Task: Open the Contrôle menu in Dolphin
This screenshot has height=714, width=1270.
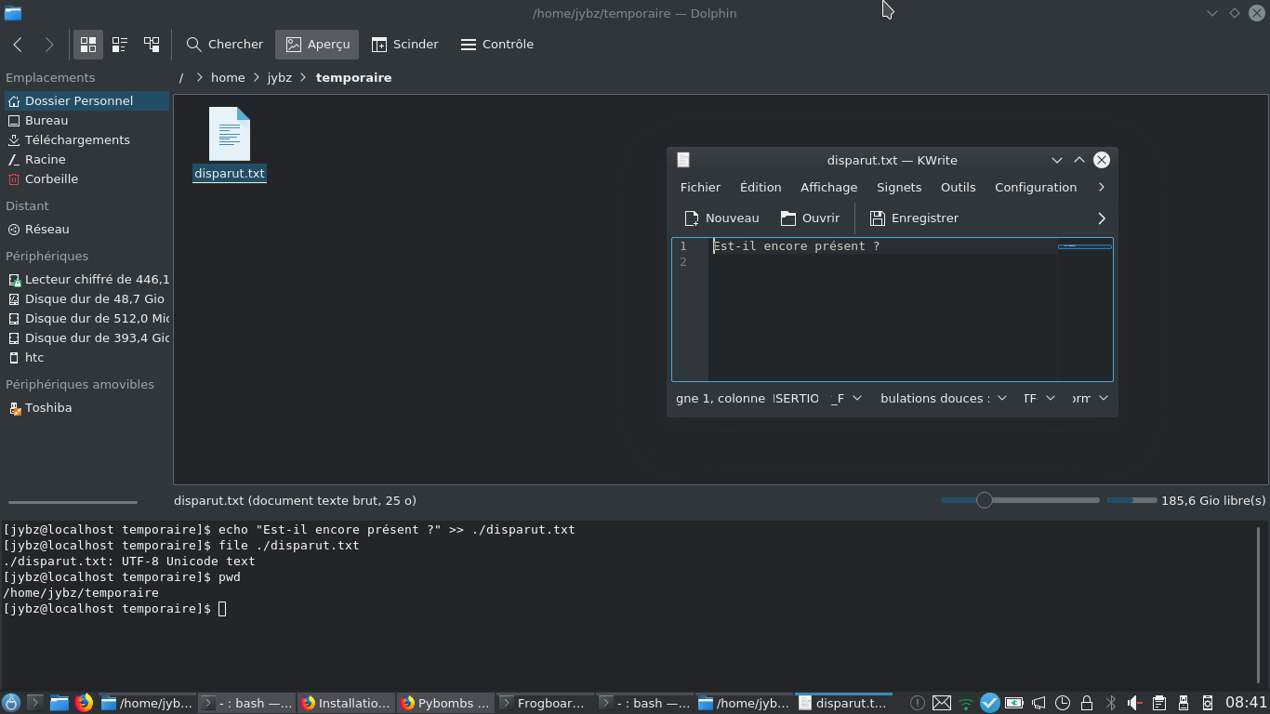Action: click(x=497, y=44)
